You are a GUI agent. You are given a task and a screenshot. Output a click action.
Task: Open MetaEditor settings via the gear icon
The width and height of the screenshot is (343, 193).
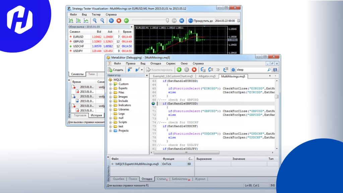[232, 69]
